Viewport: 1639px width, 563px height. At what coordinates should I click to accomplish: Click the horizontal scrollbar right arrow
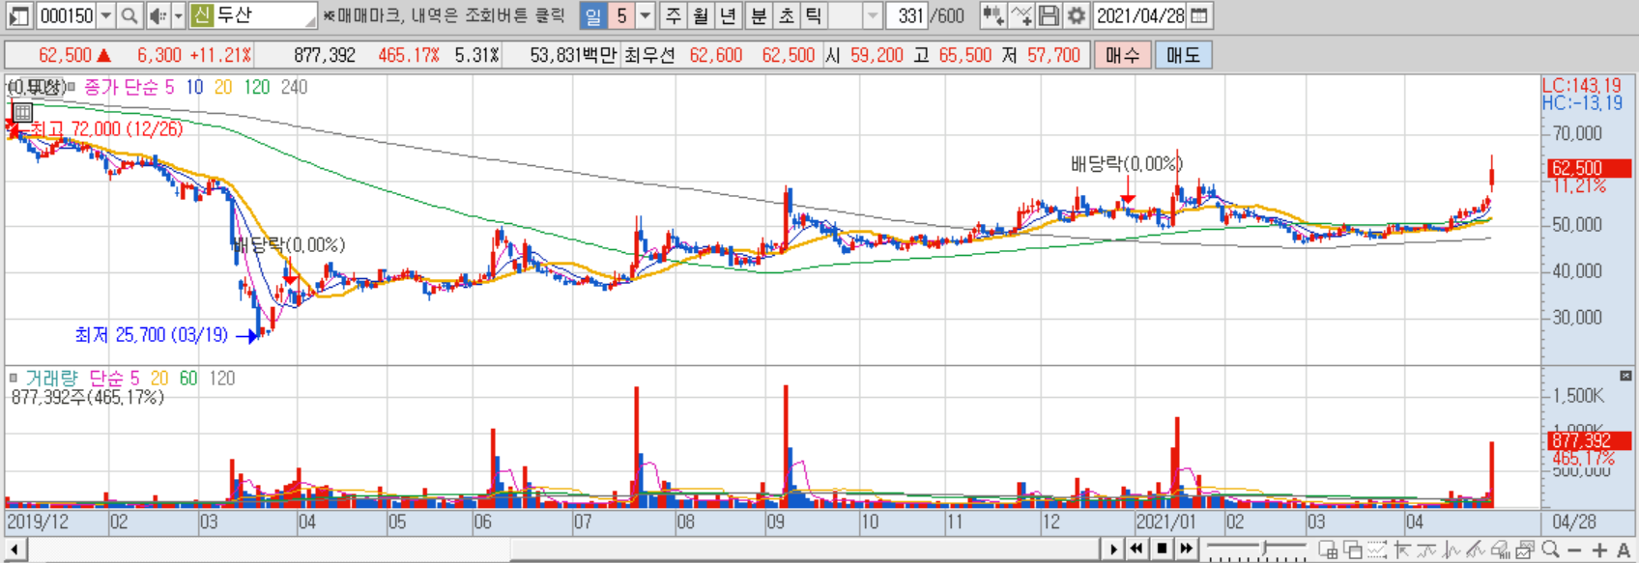pyautogui.click(x=1113, y=549)
